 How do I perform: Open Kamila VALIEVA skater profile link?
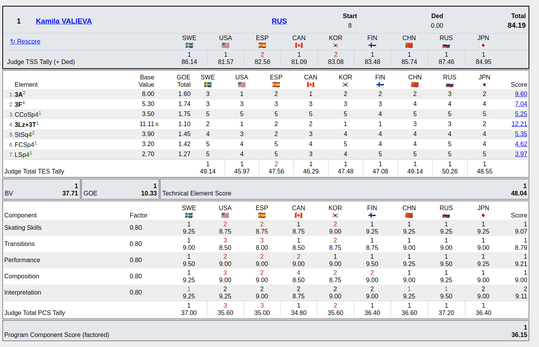click(x=64, y=21)
